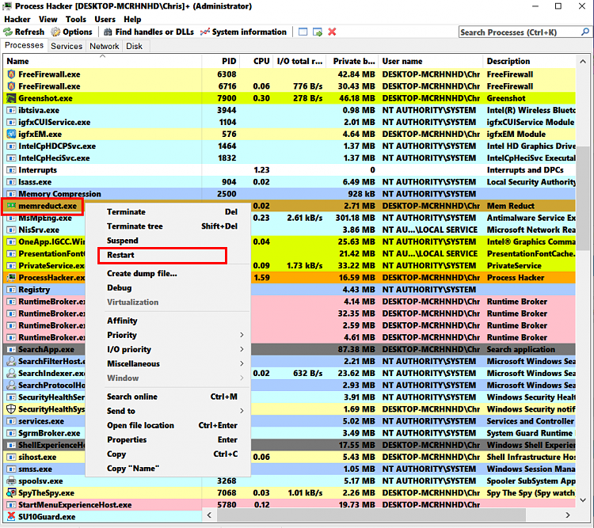Image resolution: width=594 pixels, height=528 pixels.
Task: Open Options from the toolbar
Action: 72,32
